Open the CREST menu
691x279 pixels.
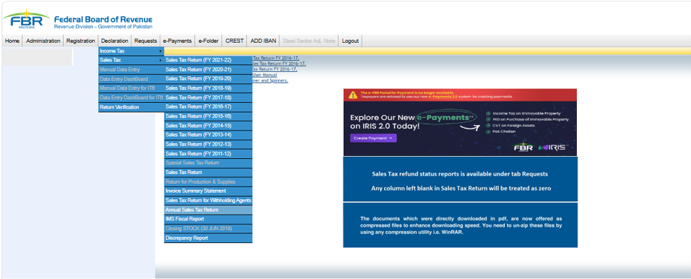point(234,41)
